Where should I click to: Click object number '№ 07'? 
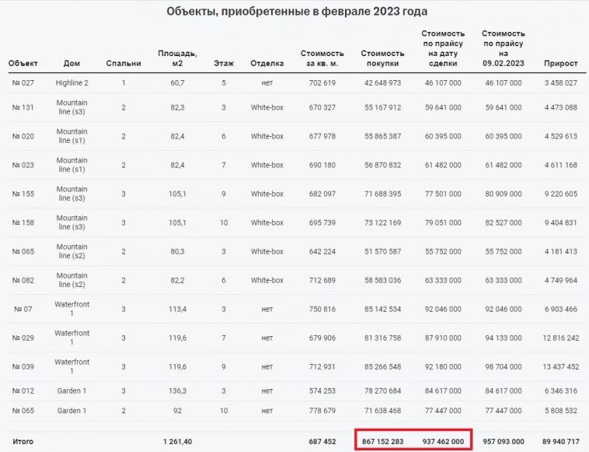coord(23,309)
